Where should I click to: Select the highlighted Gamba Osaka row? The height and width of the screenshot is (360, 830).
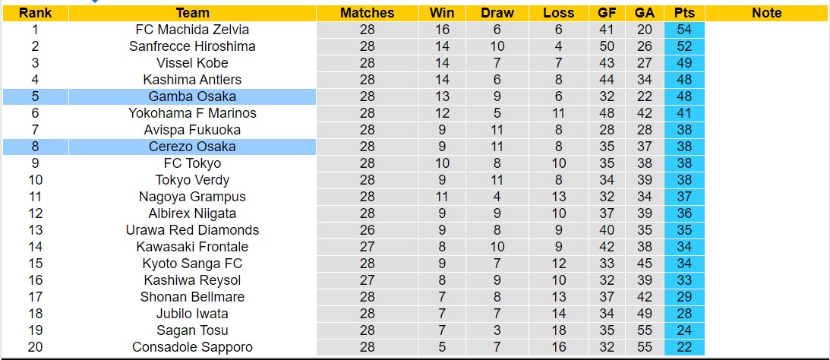[x=192, y=96]
